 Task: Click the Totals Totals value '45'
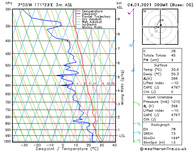tap(173, 55)
